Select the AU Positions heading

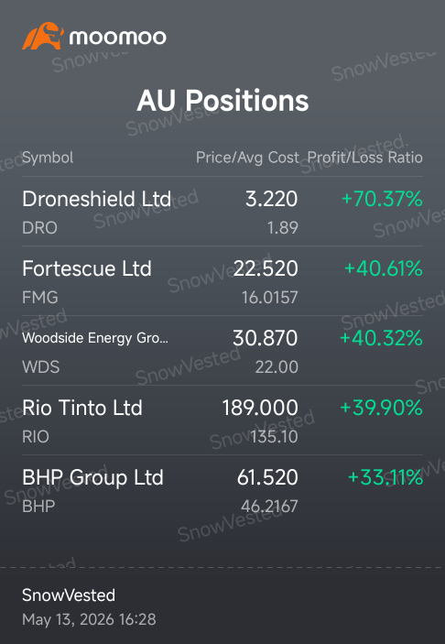[x=222, y=101]
